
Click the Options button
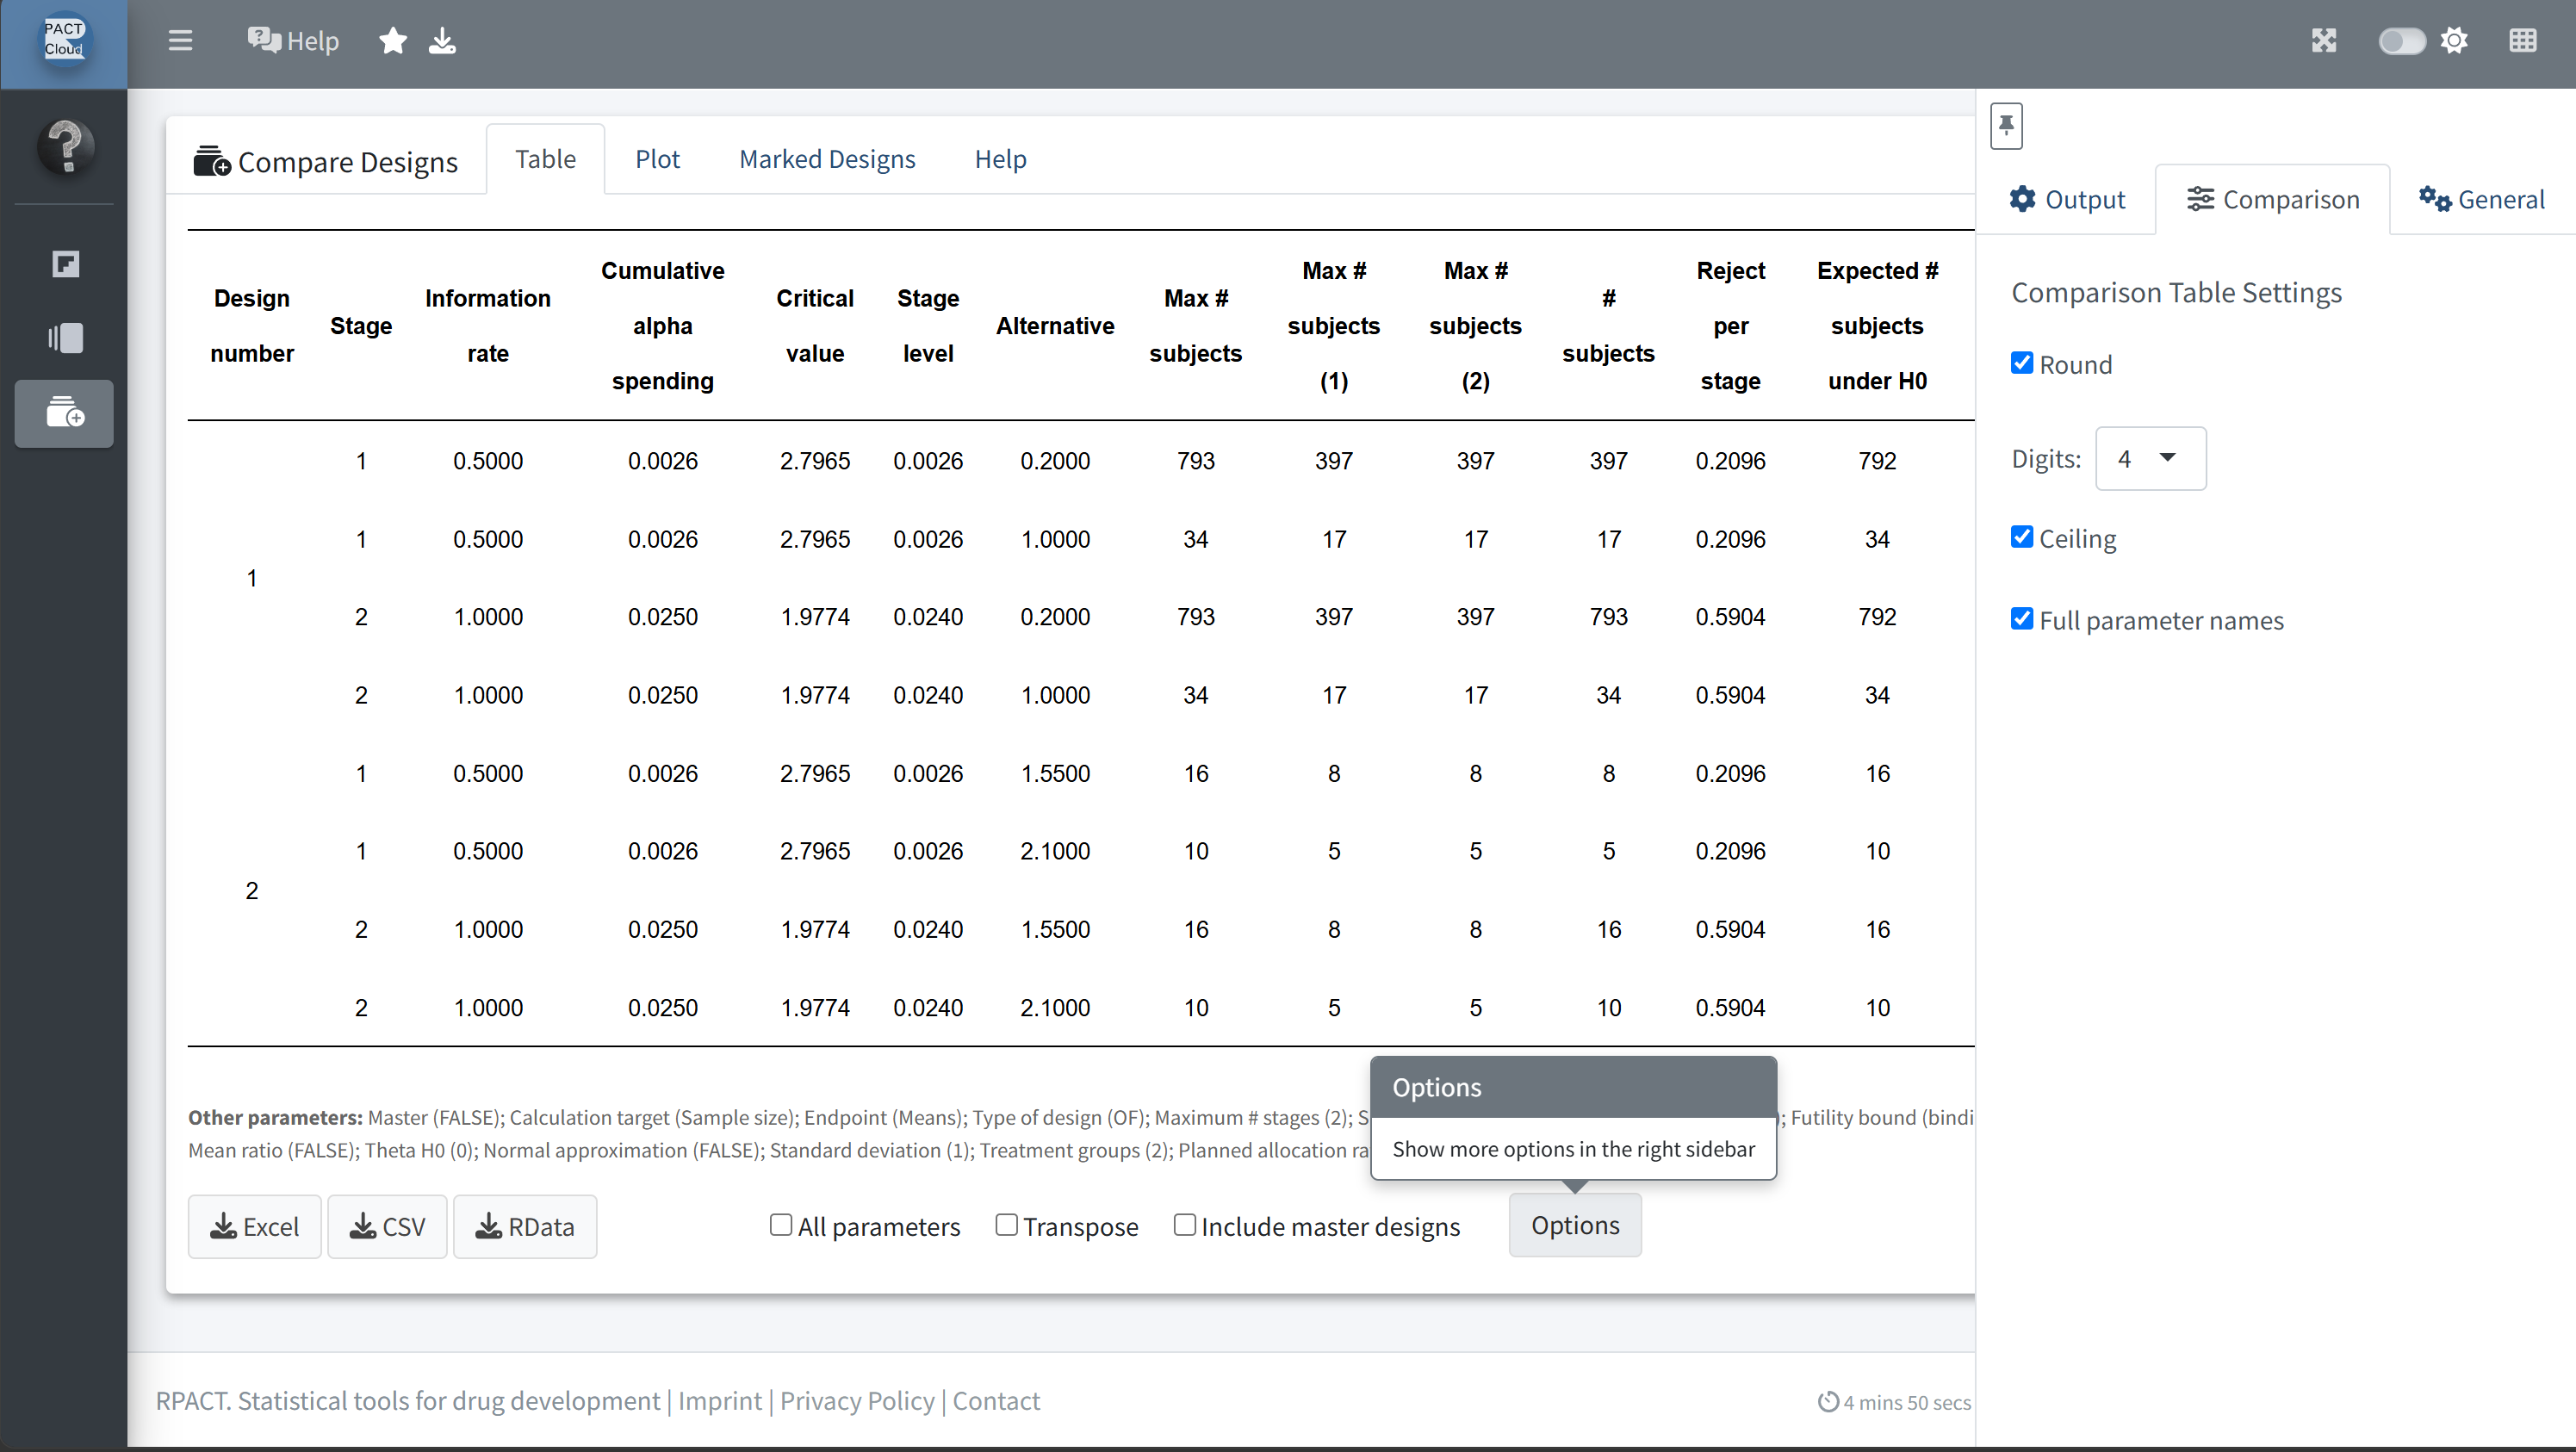coord(1575,1225)
